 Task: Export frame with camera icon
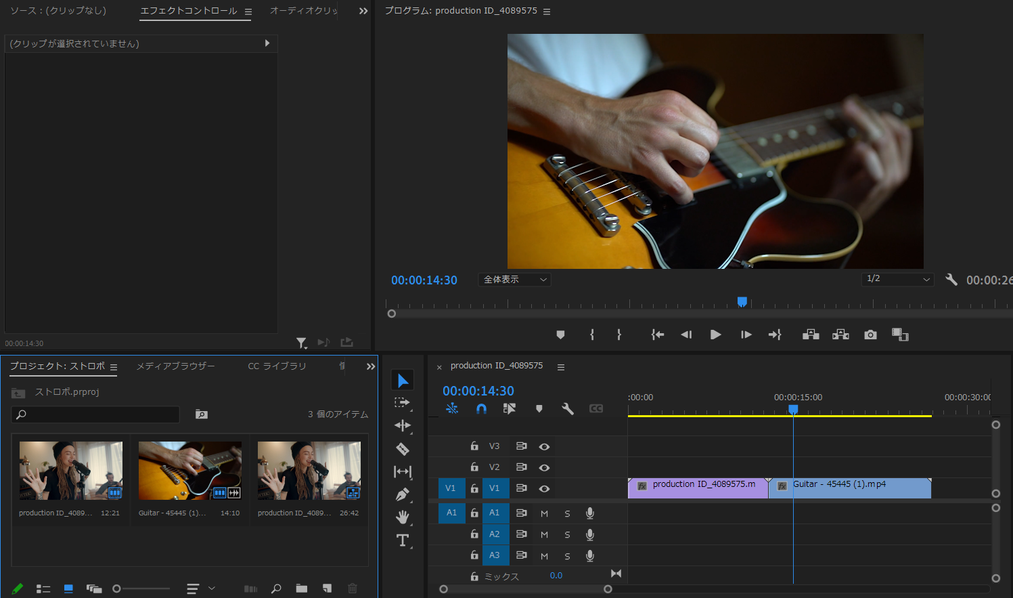pos(870,335)
